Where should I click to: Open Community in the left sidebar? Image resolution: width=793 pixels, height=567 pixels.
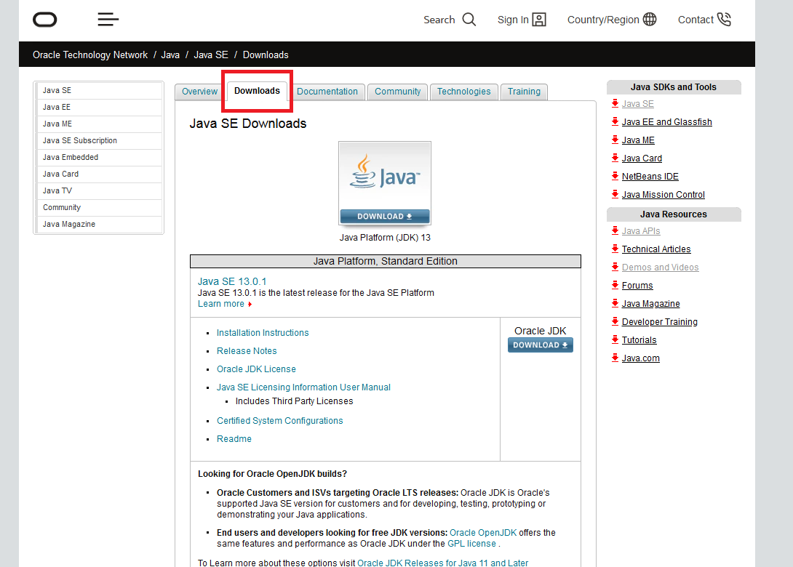pos(100,207)
